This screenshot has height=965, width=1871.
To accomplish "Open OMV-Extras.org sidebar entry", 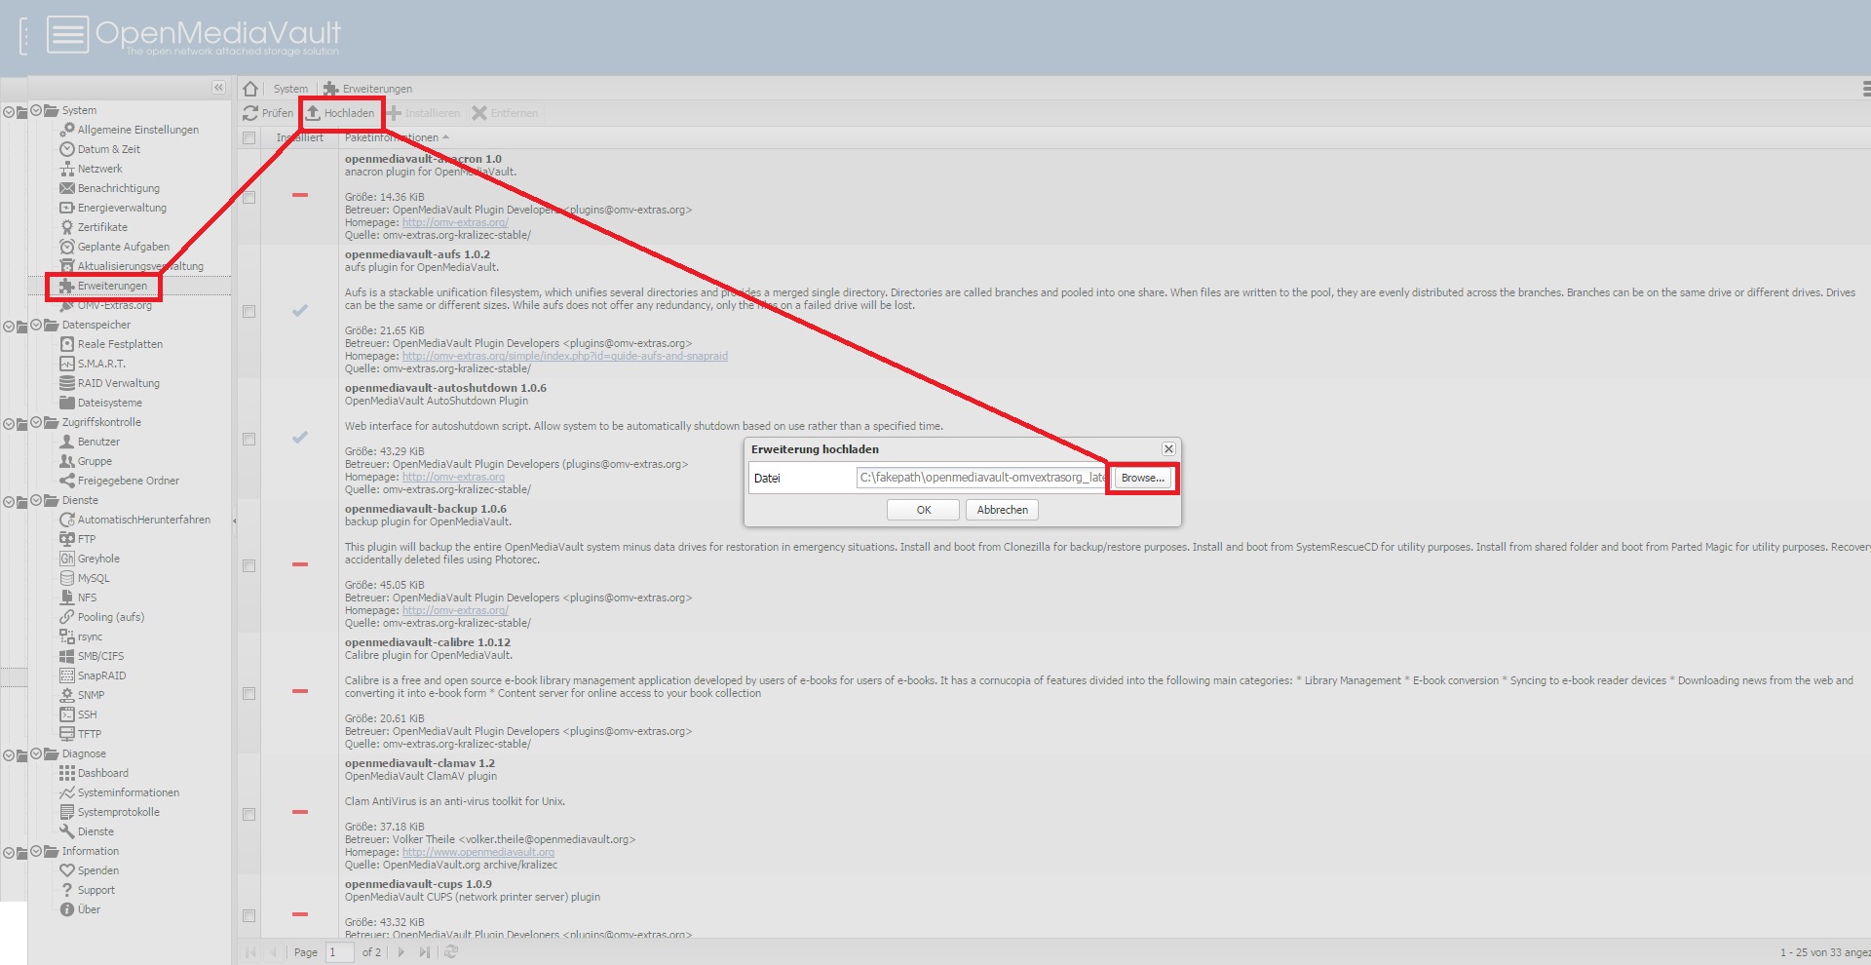I will [x=115, y=305].
